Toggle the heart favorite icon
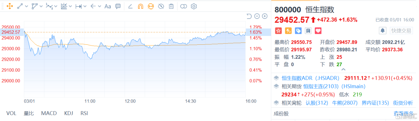 tap(318, 31)
